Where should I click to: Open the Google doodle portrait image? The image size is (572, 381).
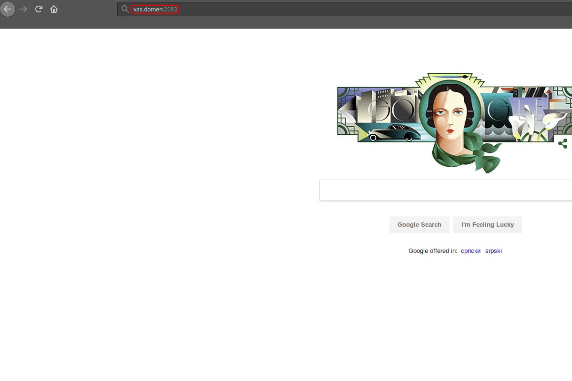coord(454,122)
